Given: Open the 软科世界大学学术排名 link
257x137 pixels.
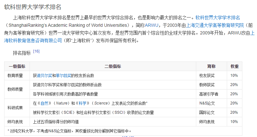Looking at the screenshot, I should [218, 18].
